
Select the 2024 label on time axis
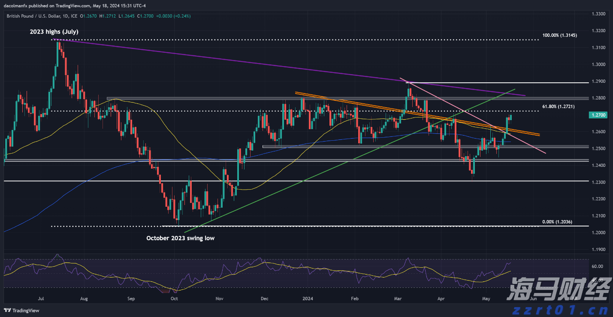[x=308, y=297]
